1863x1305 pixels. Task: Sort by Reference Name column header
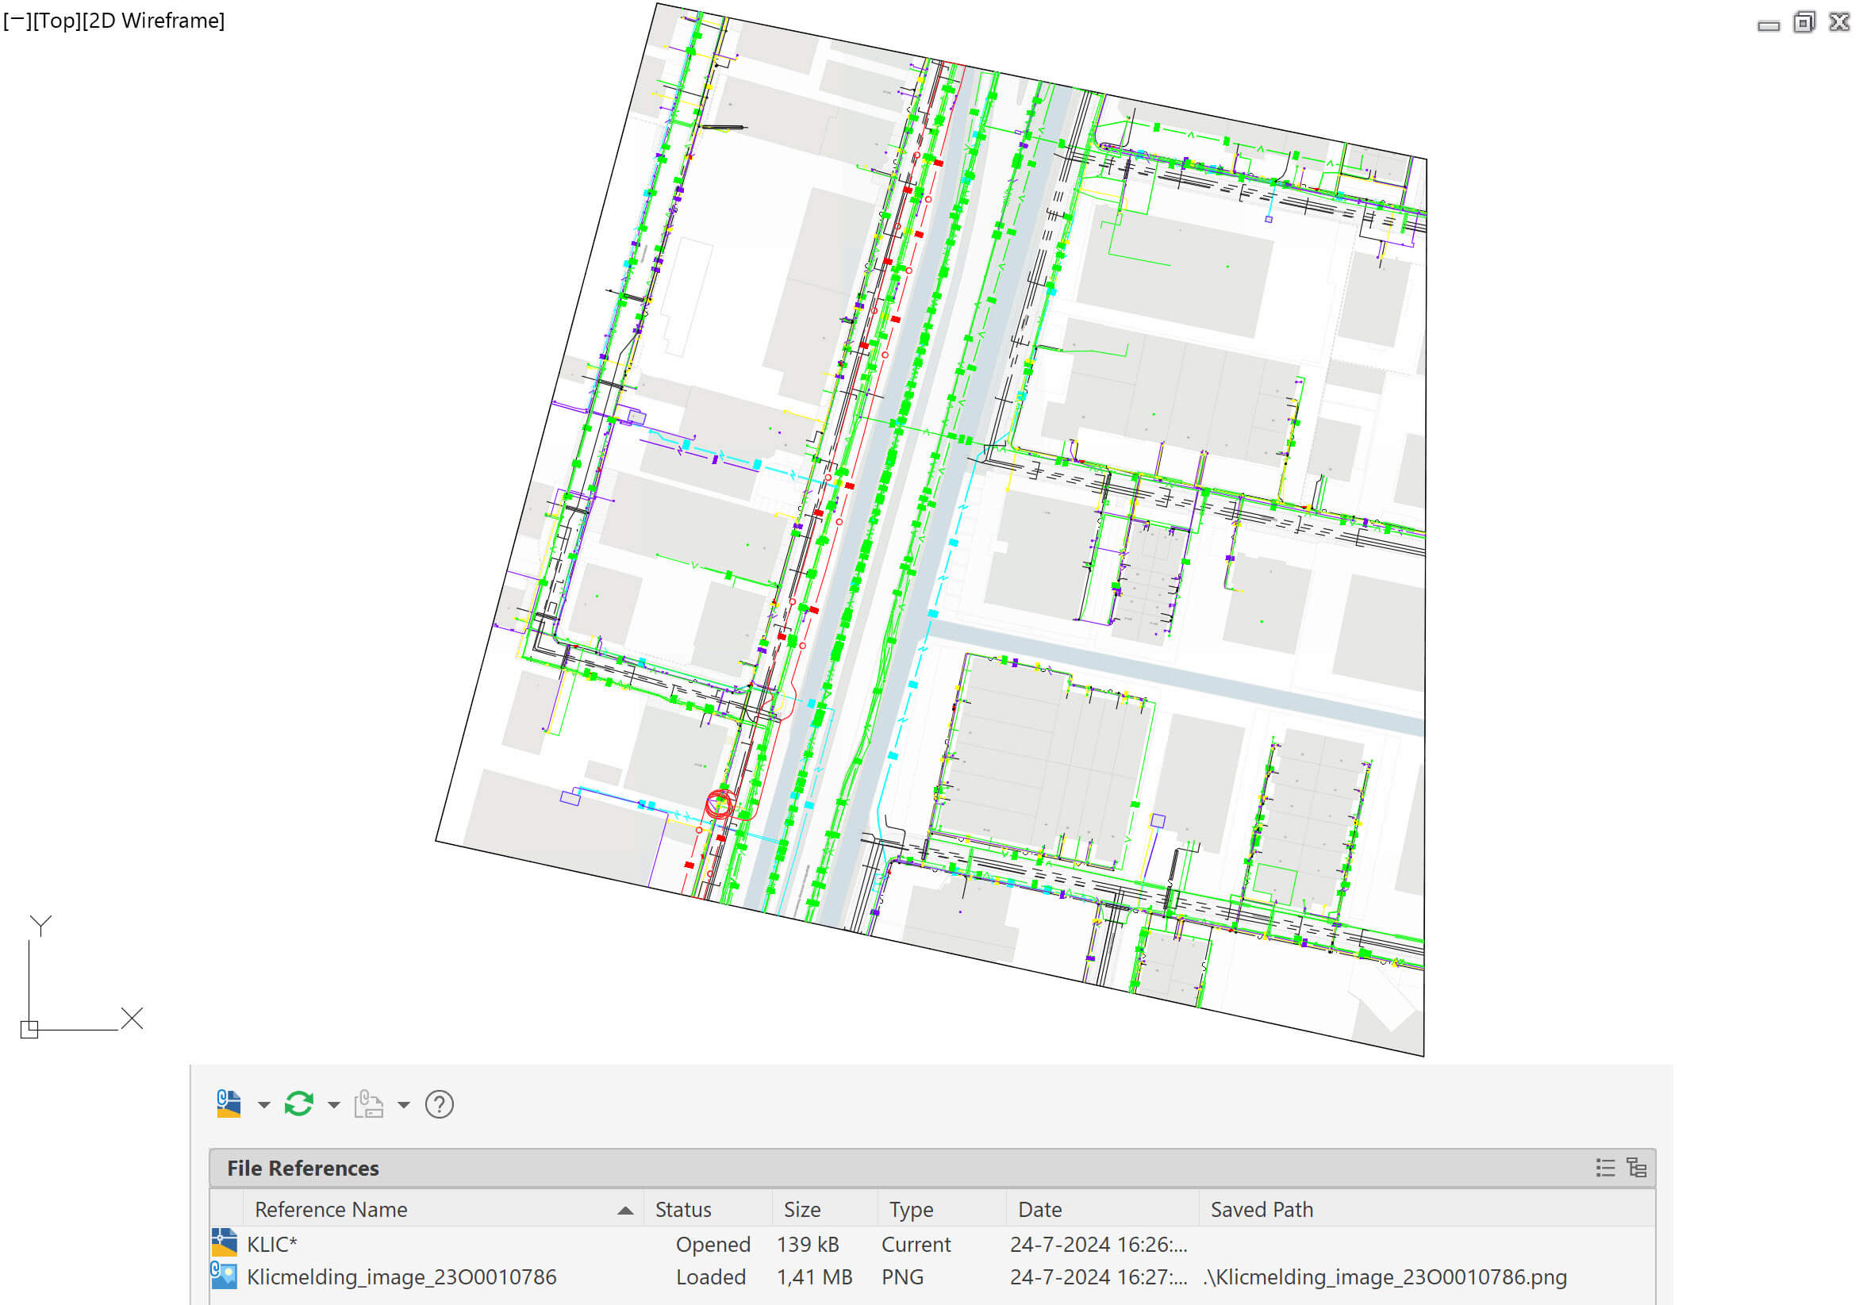tap(331, 1209)
